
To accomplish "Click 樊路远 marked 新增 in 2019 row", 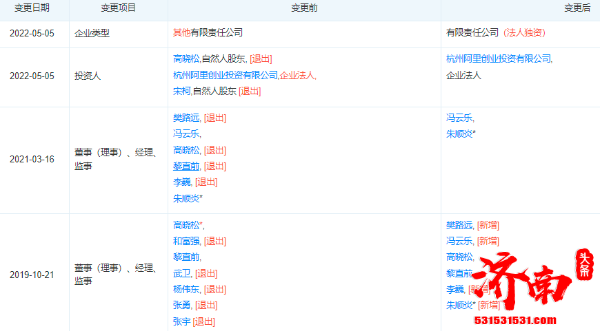I will click(459, 225).
